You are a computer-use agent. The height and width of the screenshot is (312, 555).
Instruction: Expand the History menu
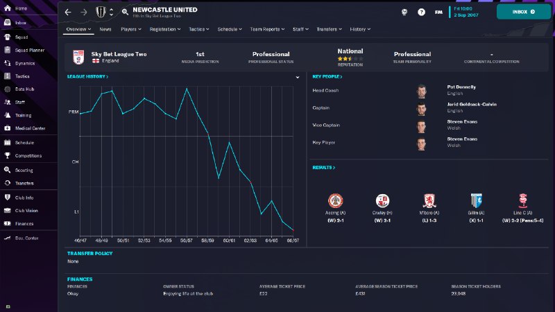pos(360,29)
